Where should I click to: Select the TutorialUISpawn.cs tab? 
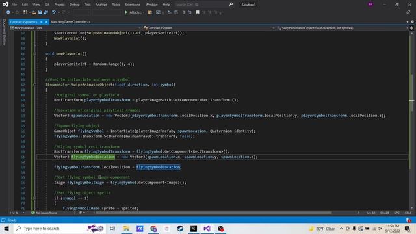(23, 22)
